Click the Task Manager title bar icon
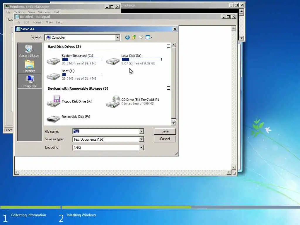The image size is (300, 225). 7,6
